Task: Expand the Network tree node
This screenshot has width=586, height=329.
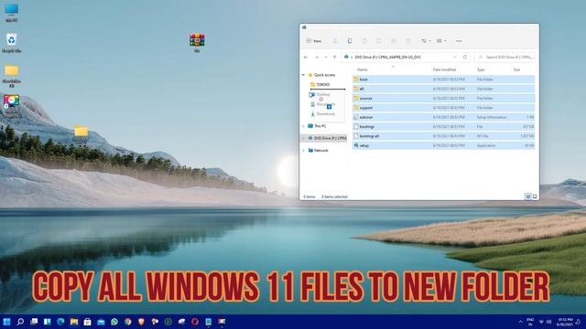Action: [x=303, y=150]
